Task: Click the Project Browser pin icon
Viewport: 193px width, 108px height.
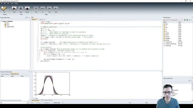Action: click(x=26, y=17)
